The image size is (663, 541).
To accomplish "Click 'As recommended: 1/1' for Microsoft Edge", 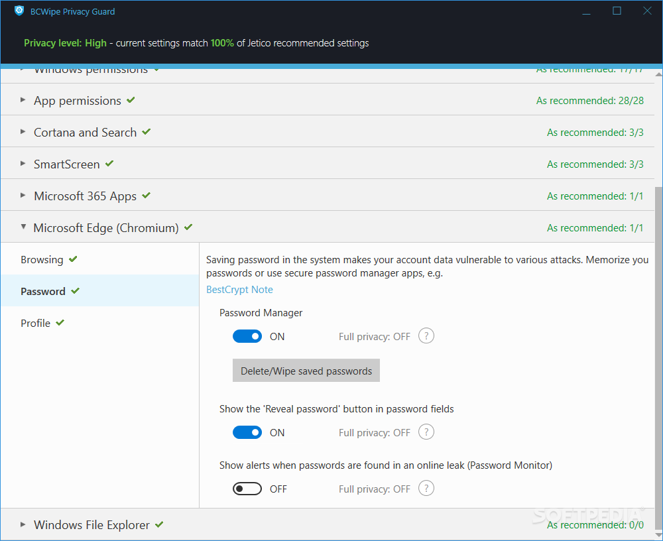I will 595,227.
